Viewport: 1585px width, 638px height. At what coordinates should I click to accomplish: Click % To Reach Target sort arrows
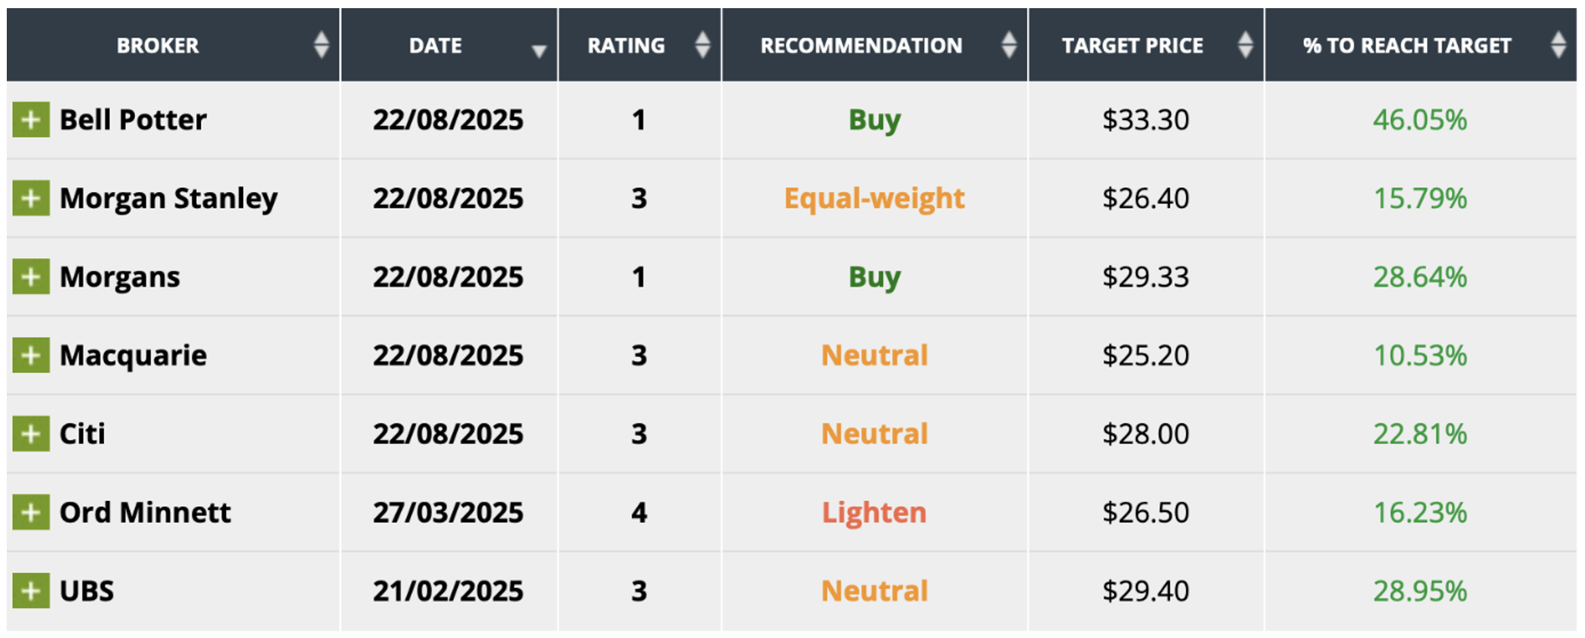click(x=1559, y=45)
